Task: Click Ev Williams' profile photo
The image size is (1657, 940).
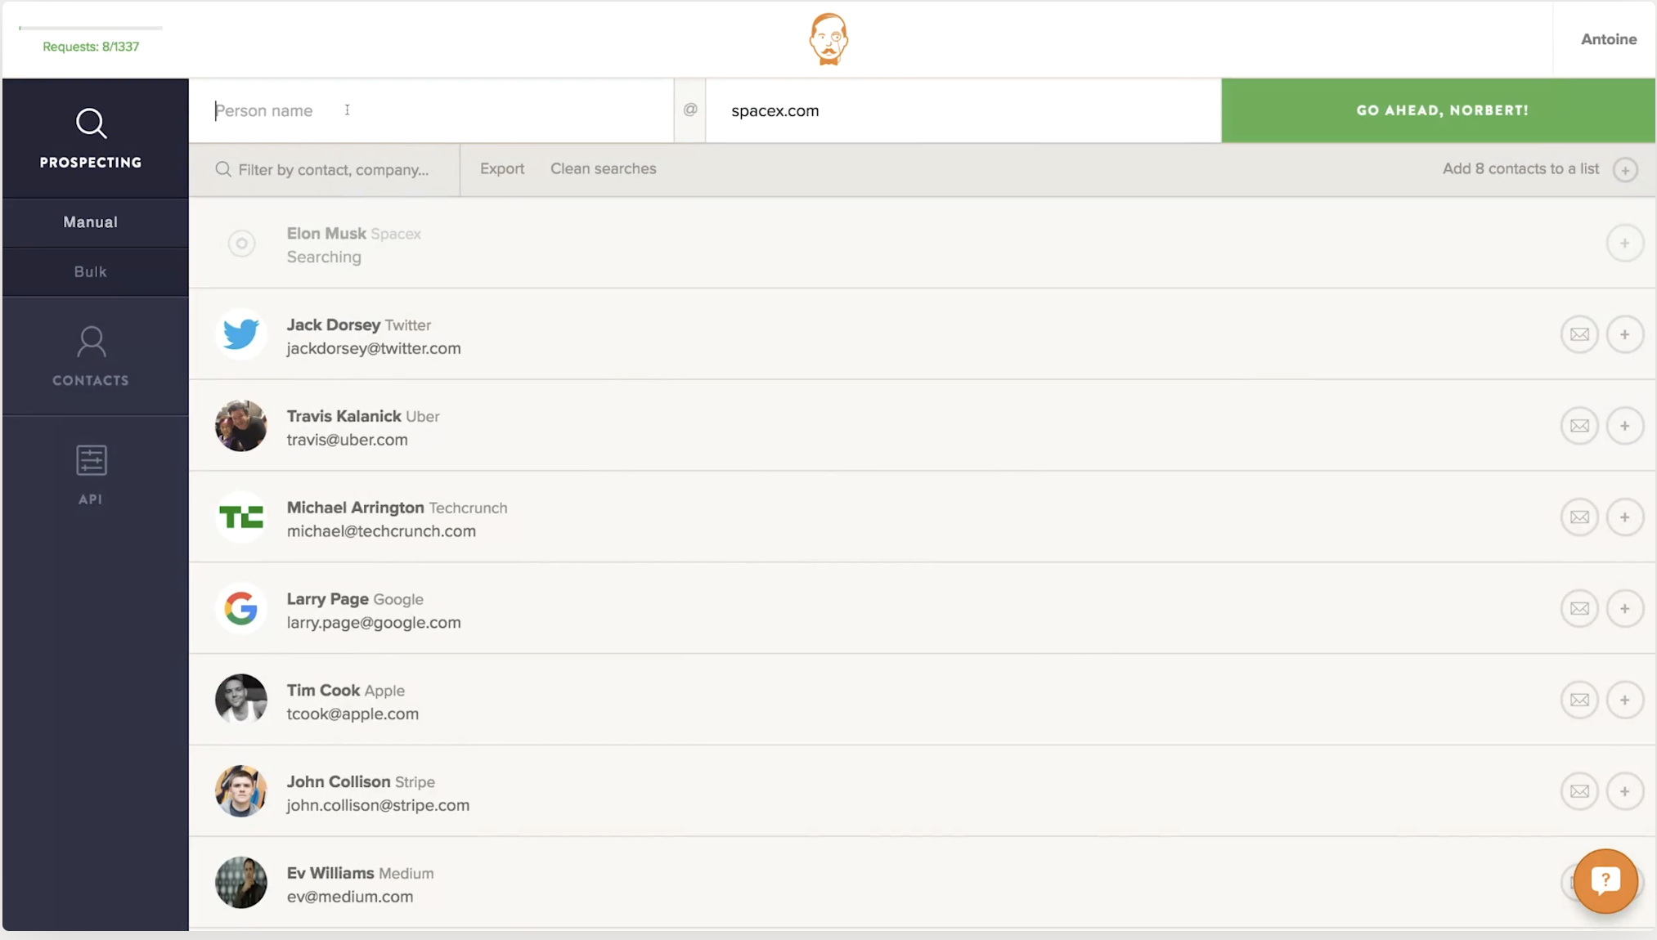Action: point(241,883)
